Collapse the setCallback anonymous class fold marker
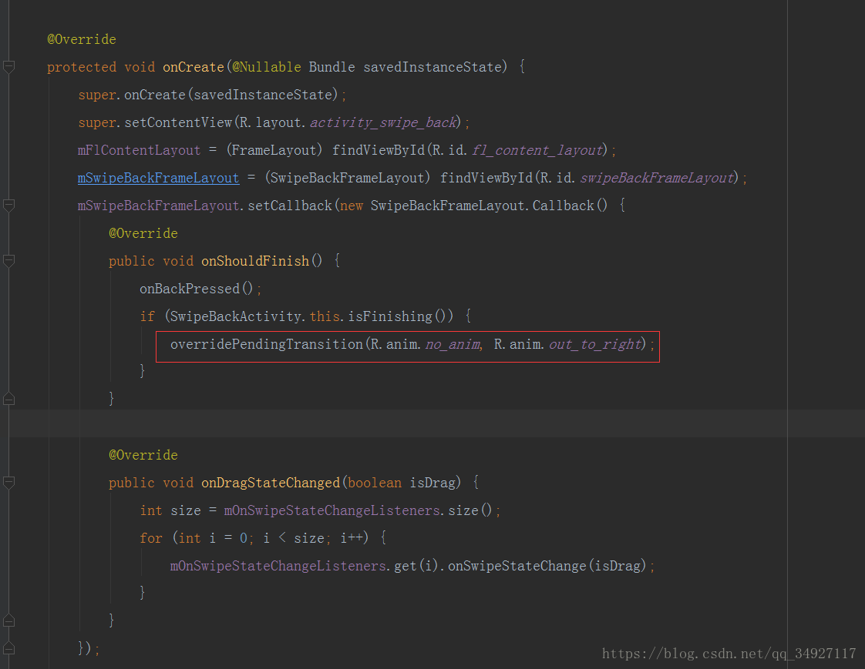The image size is (865, 669). point(8,206)
